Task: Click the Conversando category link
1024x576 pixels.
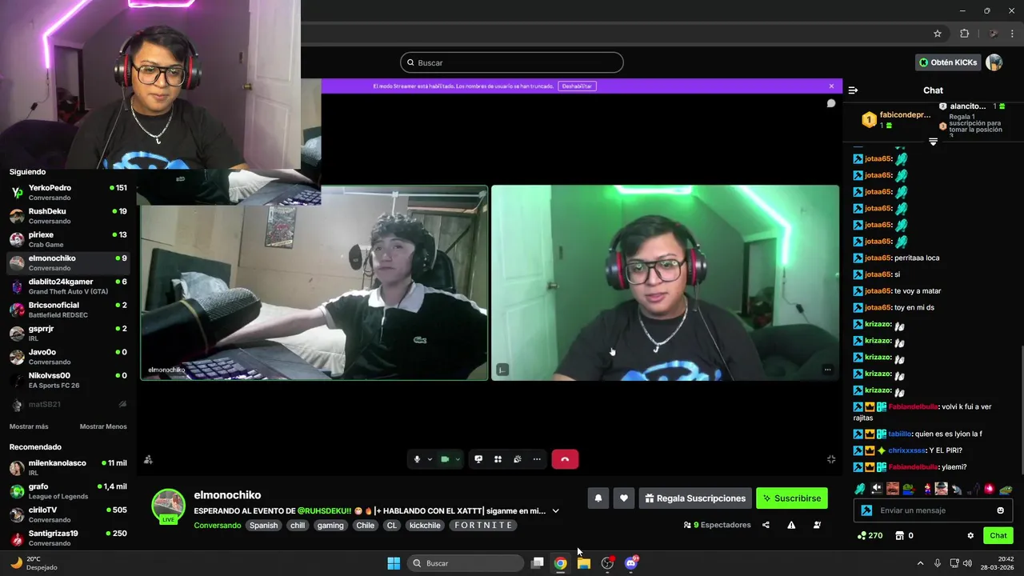Action: (218, 526)
